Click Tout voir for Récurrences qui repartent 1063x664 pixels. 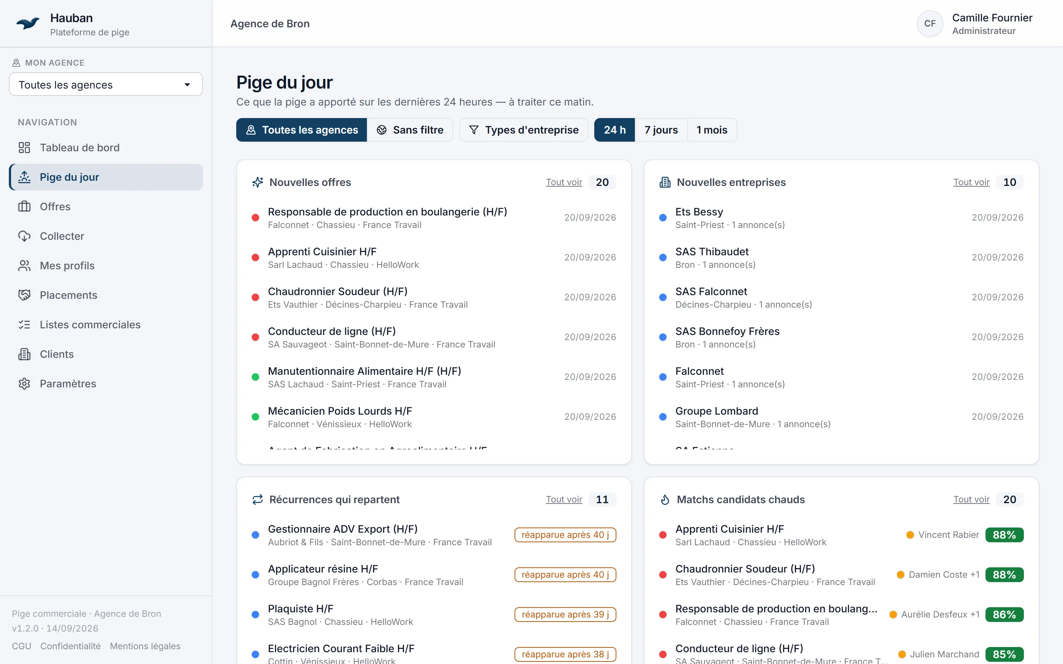pos(564,499)
